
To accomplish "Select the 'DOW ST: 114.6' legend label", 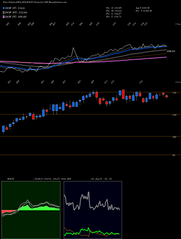I will pos(15,8).
